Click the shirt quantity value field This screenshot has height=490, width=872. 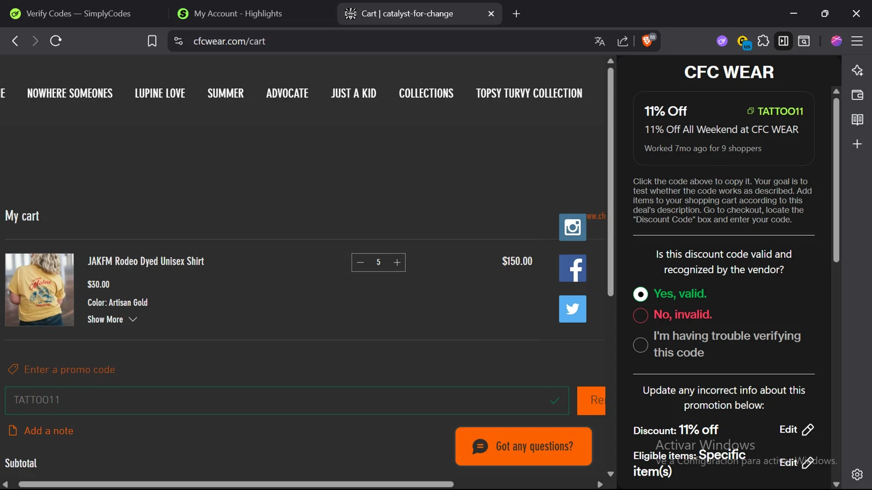[378, 262]
